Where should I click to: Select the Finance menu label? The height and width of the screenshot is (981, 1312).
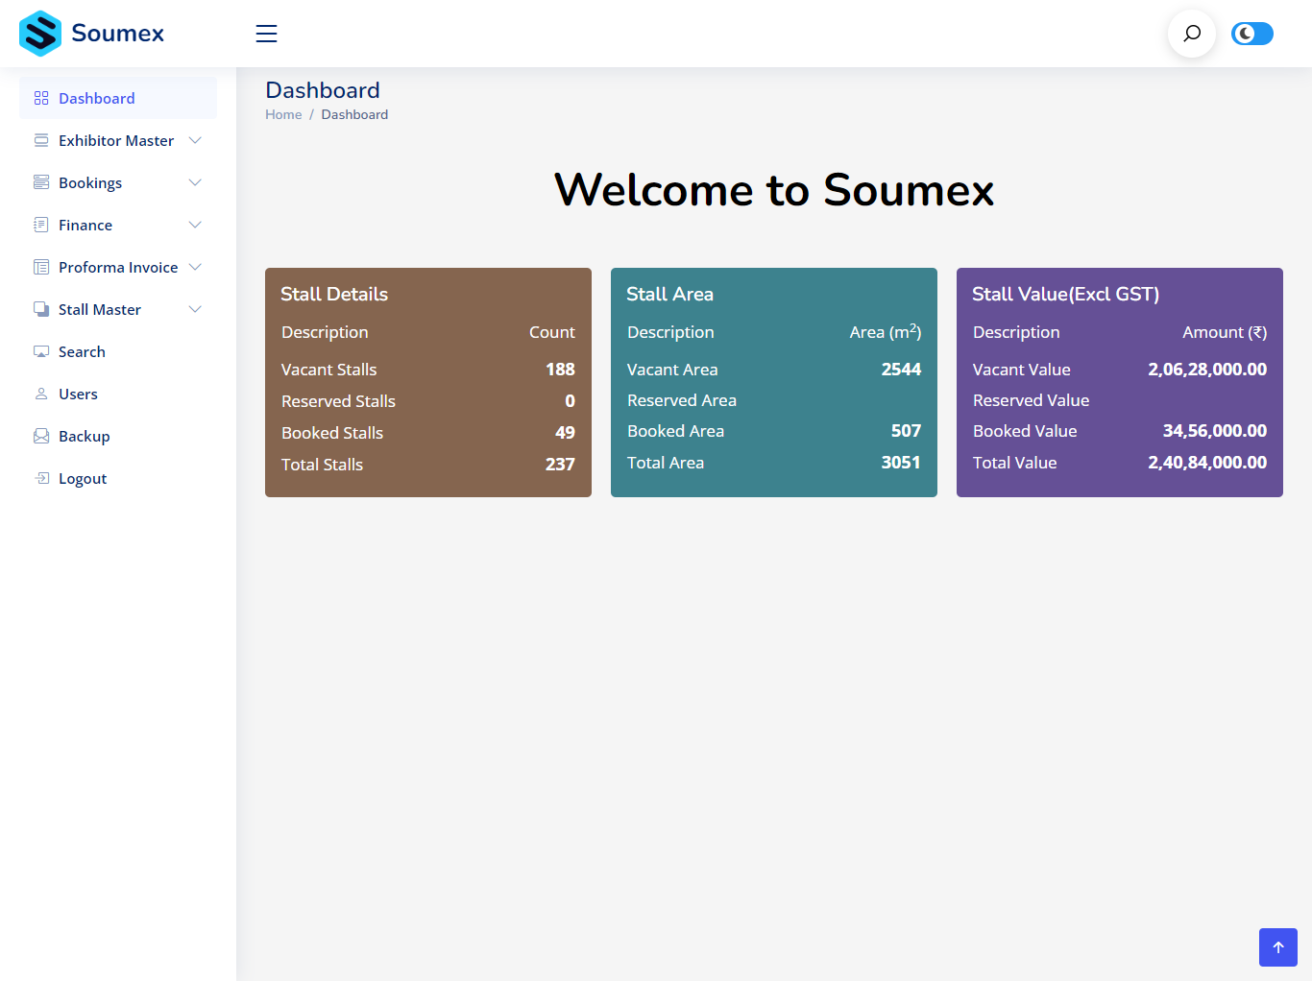tap(85, 225)
